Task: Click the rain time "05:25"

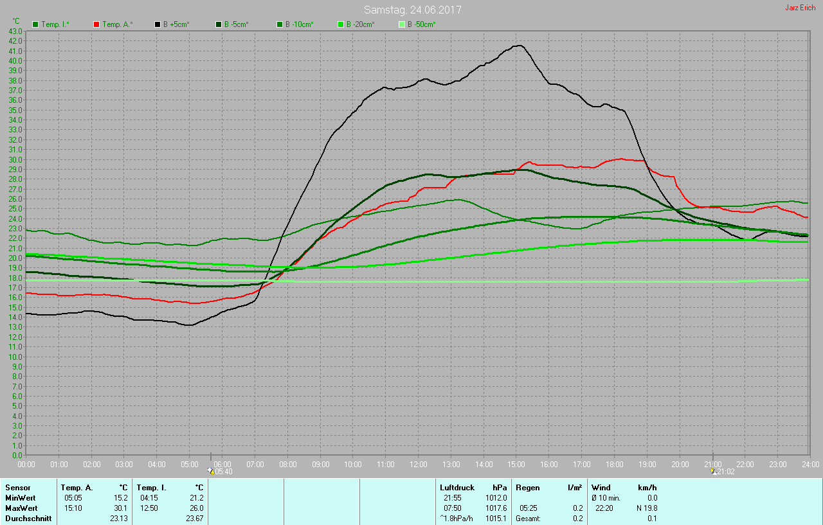Action: [529, 508]
